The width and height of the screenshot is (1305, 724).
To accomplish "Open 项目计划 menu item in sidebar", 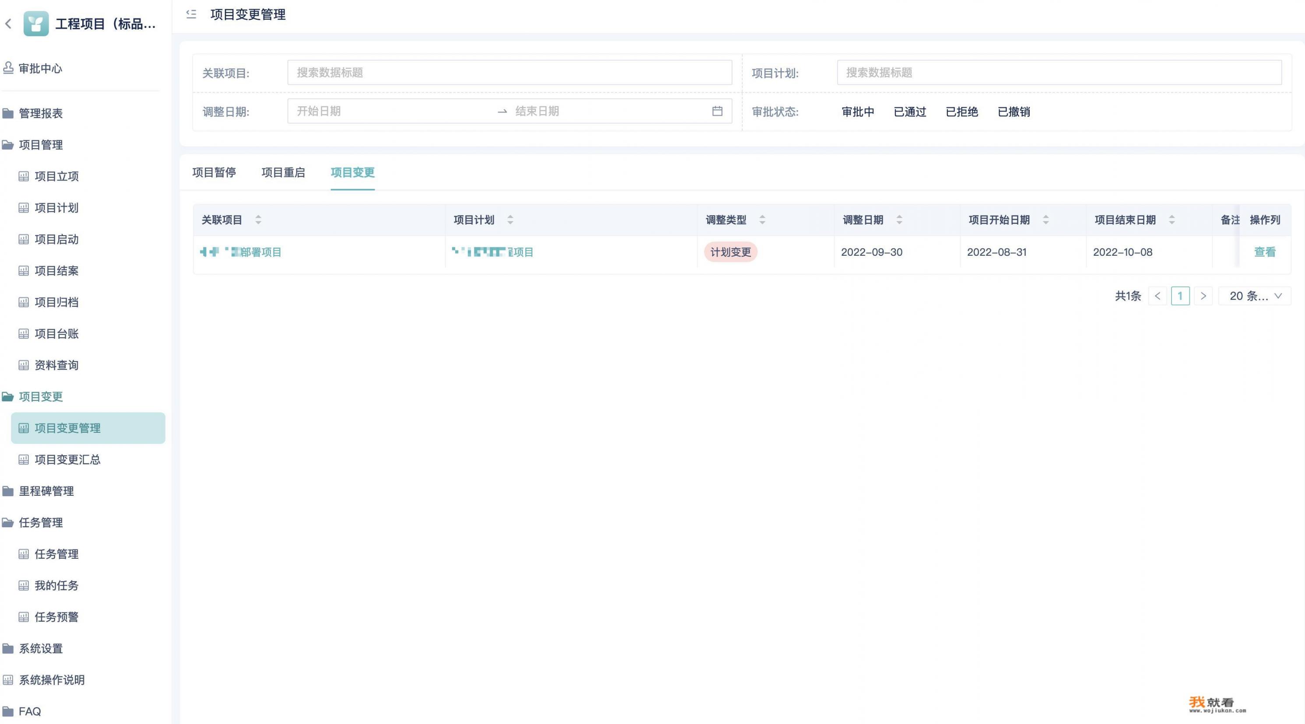I will 49,208.
